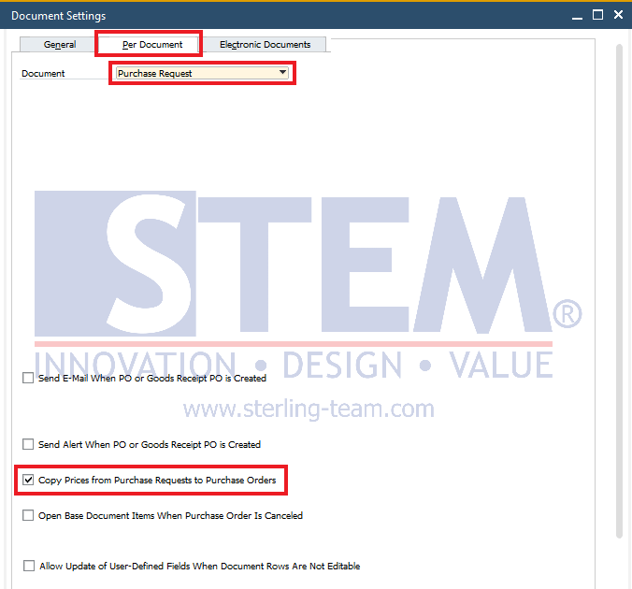Click the Document Settings title text
632x589 pixels.
pyautogui.click(x=59, y=16)
